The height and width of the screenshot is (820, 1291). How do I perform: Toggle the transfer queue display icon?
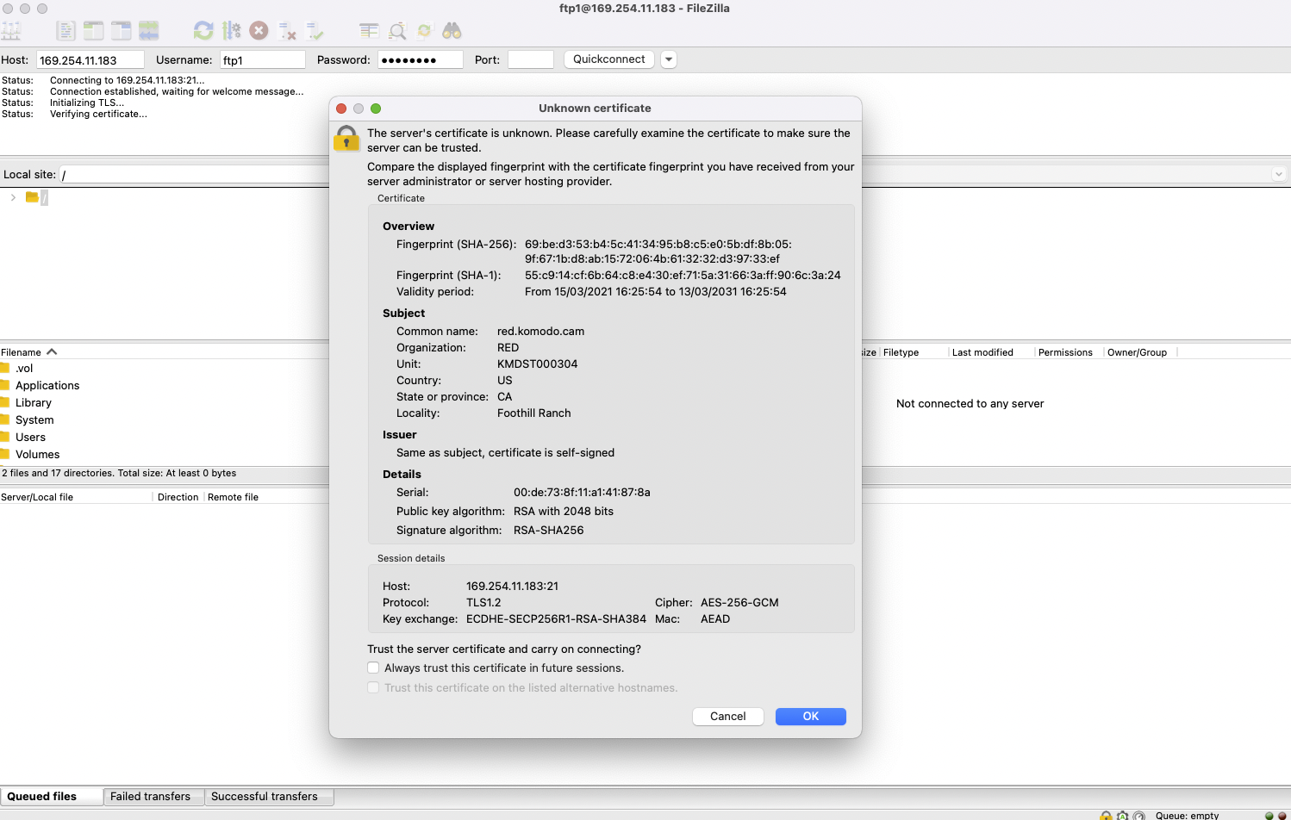148,31
